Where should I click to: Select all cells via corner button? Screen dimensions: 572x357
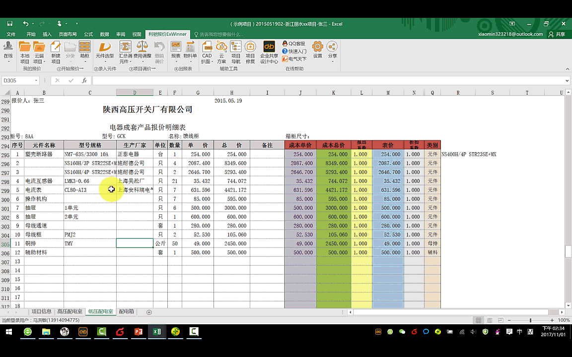[6, 93]
